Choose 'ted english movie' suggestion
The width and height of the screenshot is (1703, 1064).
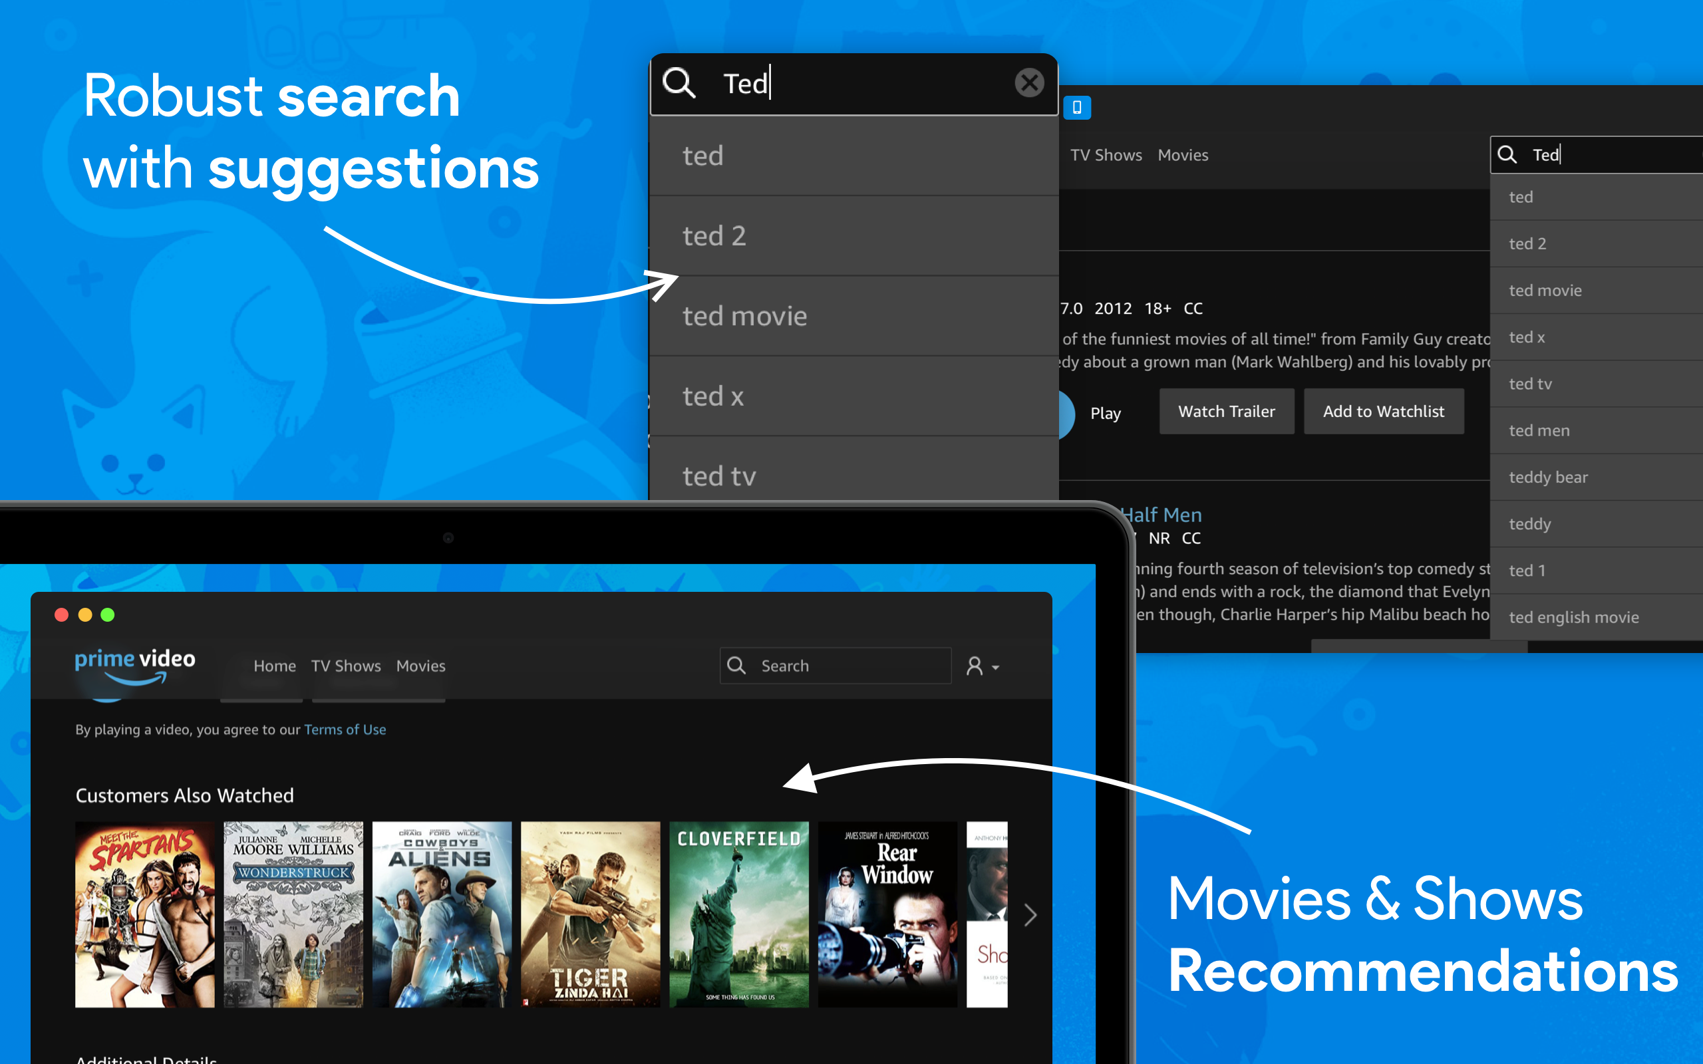pyautogui.click(x=1596, y=617)
